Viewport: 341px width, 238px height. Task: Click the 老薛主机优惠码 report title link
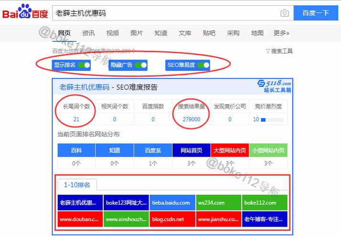coord(85,87)
